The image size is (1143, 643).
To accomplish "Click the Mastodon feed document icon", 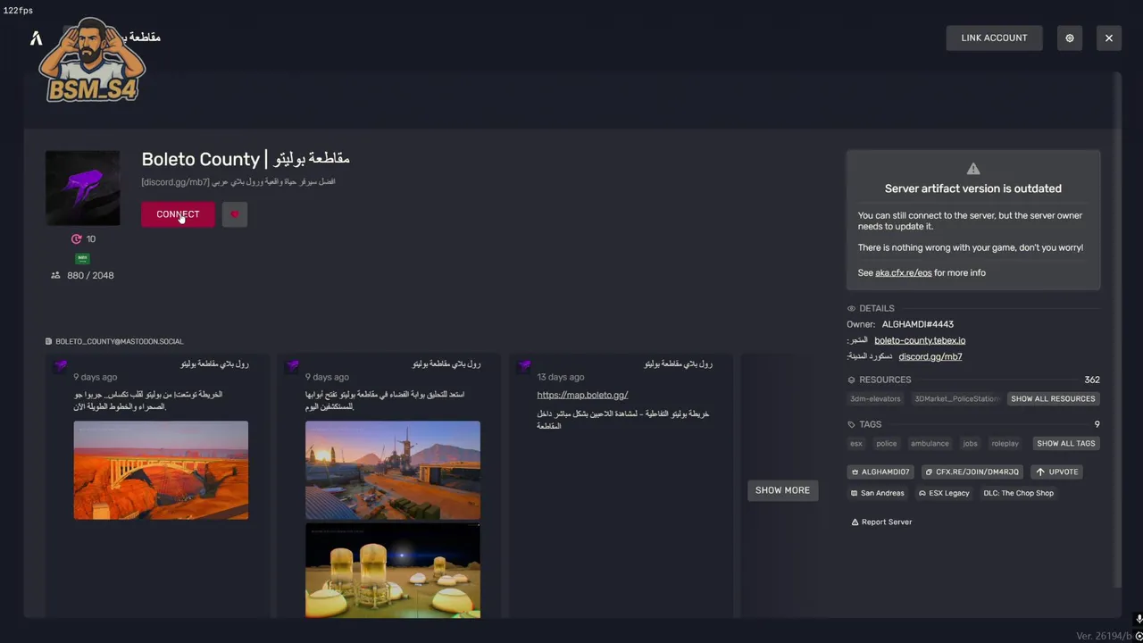I will click(x=49, y=341).
